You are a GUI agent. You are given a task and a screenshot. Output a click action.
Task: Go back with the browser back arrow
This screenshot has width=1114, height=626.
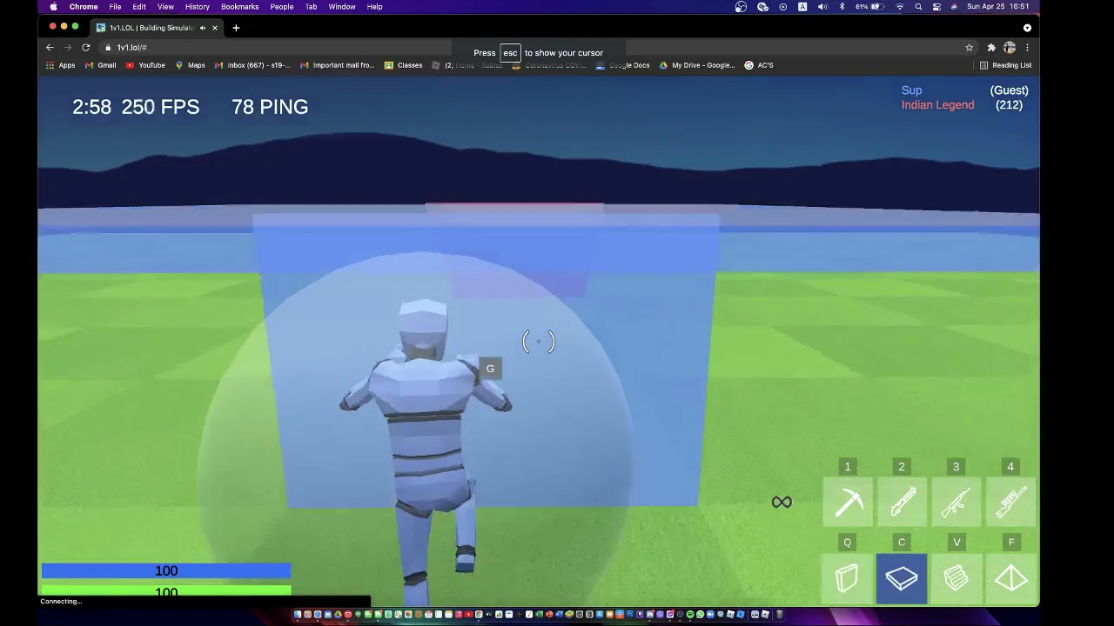pyautogui.click(x=50, y=48)
